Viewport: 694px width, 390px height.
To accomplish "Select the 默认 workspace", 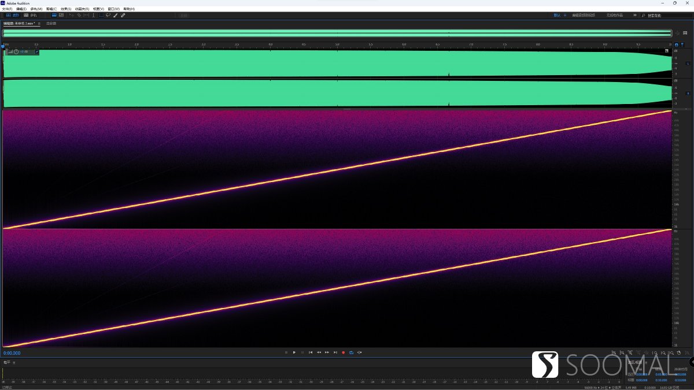I will tap(557, 15).
